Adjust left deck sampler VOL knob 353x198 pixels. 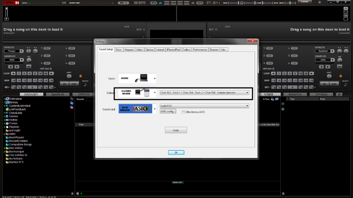29,60
